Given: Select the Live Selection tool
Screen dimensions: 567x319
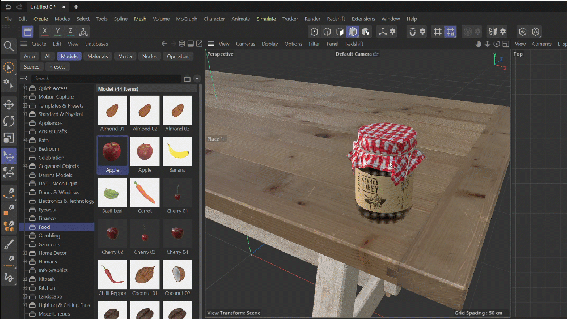Looking at the screenshot, I should pyautogui.click(x=9, y=67).
